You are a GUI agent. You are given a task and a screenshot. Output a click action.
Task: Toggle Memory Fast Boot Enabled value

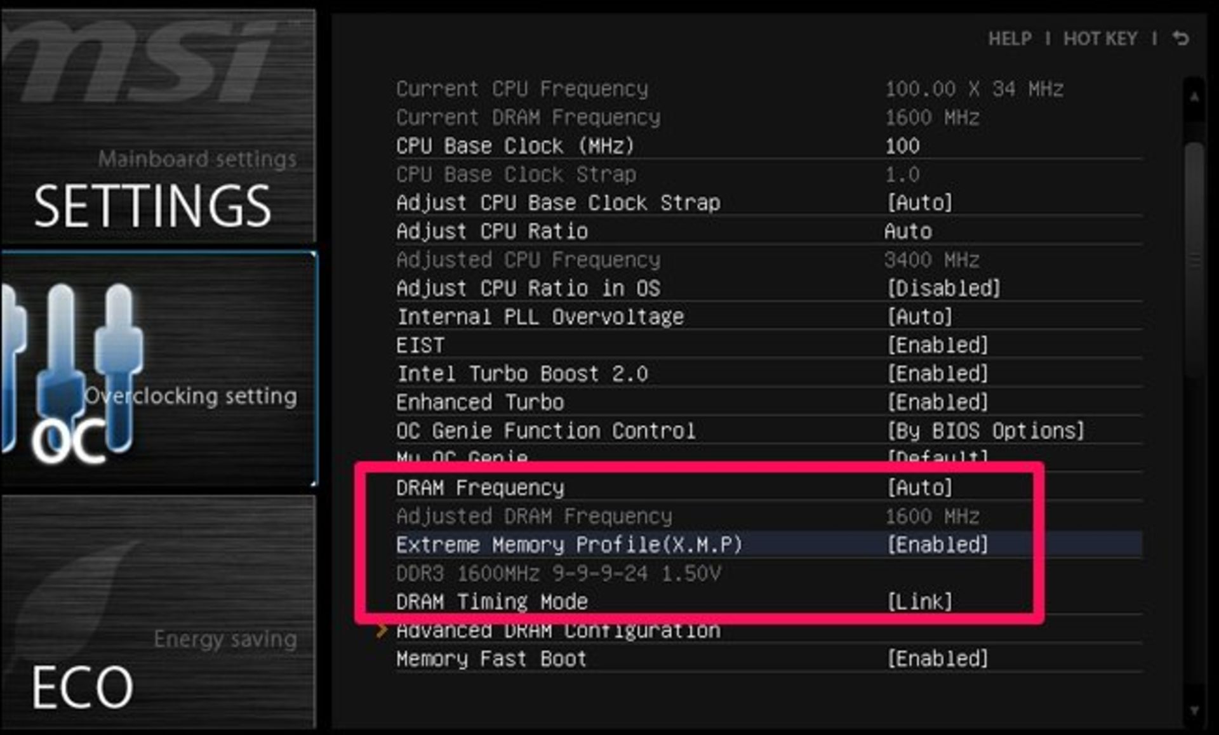point(938,659)
